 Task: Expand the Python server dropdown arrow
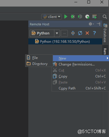click(57, 33)
